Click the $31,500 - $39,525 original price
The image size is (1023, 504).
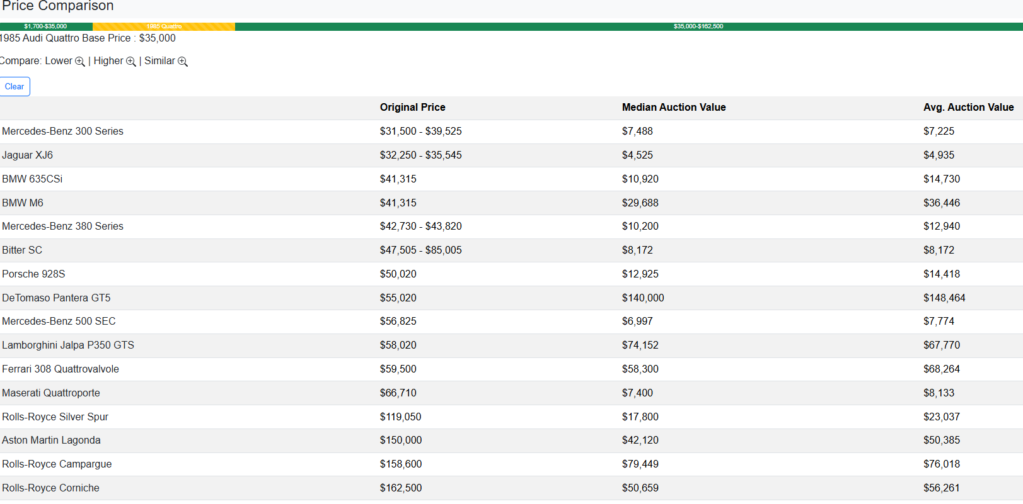[x=420, y=132]
